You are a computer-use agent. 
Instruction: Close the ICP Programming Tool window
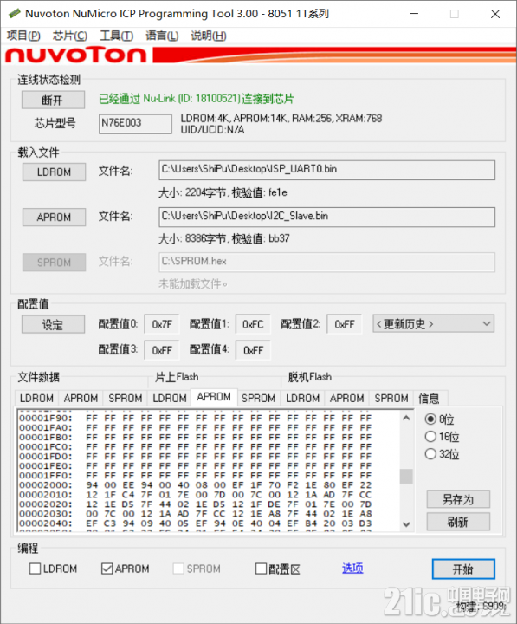495,14
